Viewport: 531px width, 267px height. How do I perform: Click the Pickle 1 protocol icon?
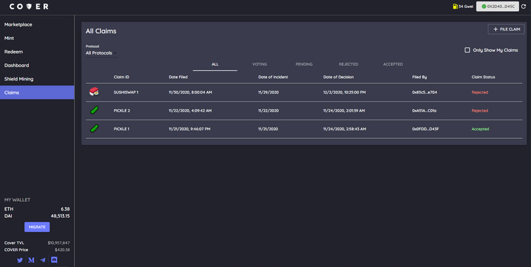94,128
